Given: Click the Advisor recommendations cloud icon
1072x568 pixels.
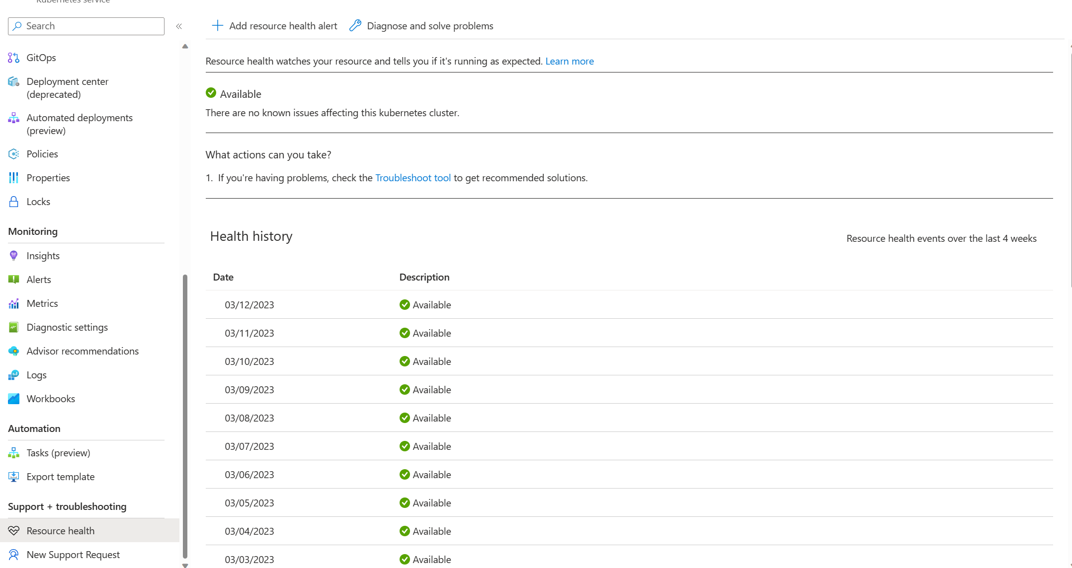Looking at the screenshot, I should point(13,351).
